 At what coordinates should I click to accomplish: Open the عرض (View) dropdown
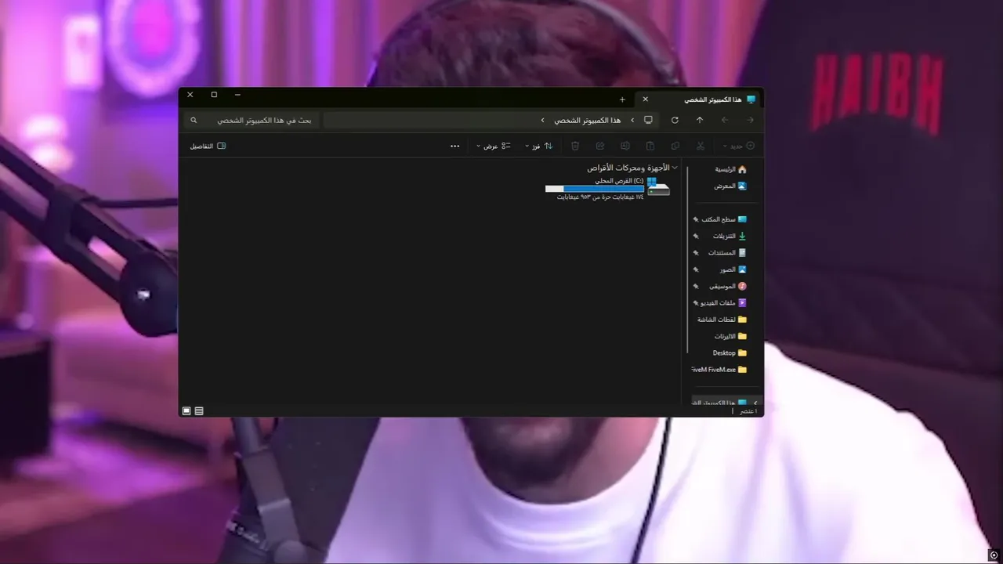[493, 146]
